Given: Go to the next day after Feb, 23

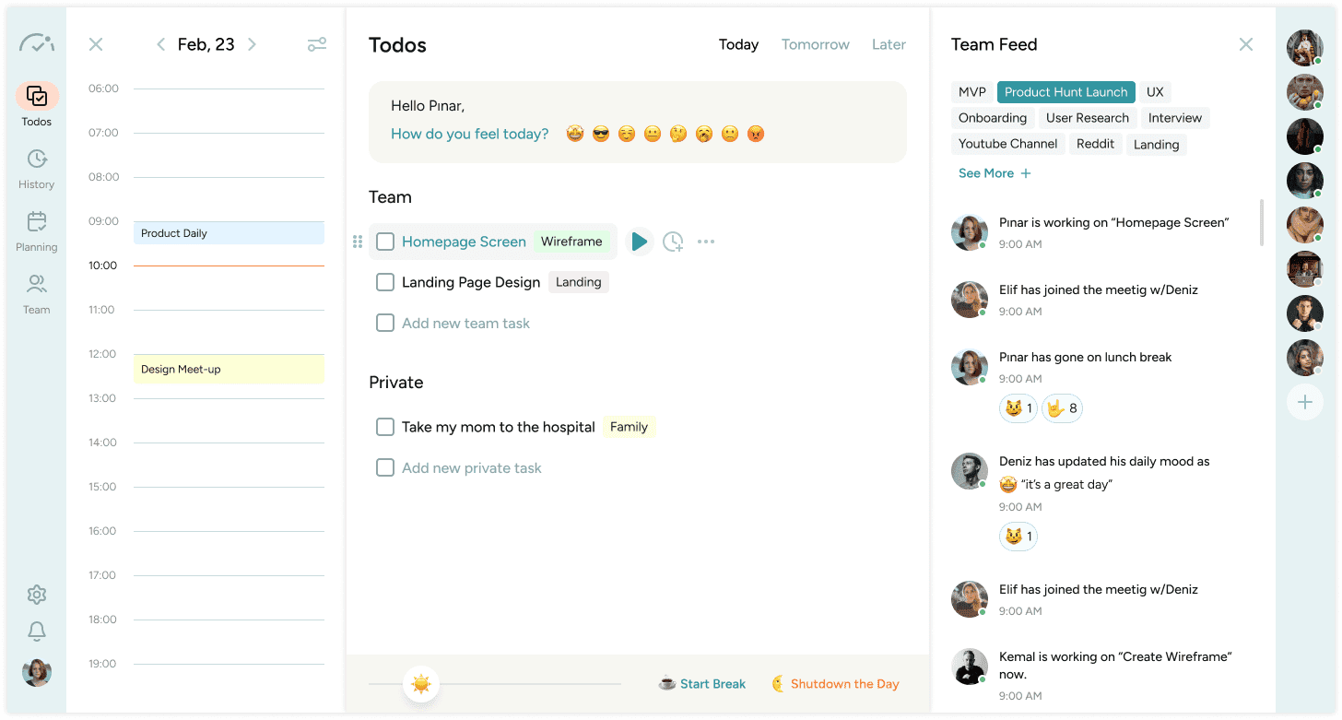Looking at the screenshot, I should [x=252, y=44].
